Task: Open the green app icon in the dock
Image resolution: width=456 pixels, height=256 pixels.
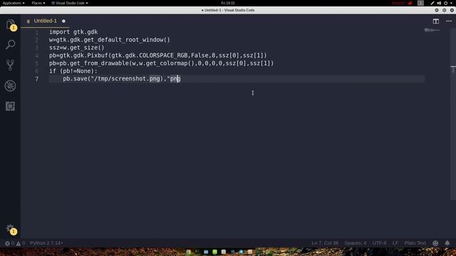Action: click(x=214, y=252)
